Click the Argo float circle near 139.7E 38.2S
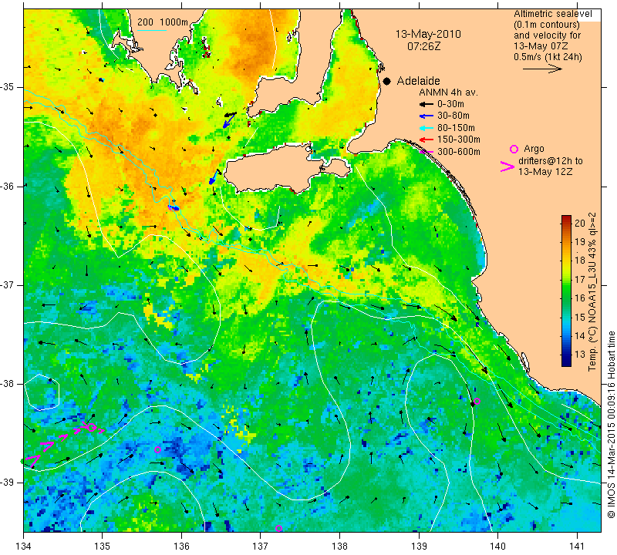Viewport: 617px width, 555px height. [477, 401]
